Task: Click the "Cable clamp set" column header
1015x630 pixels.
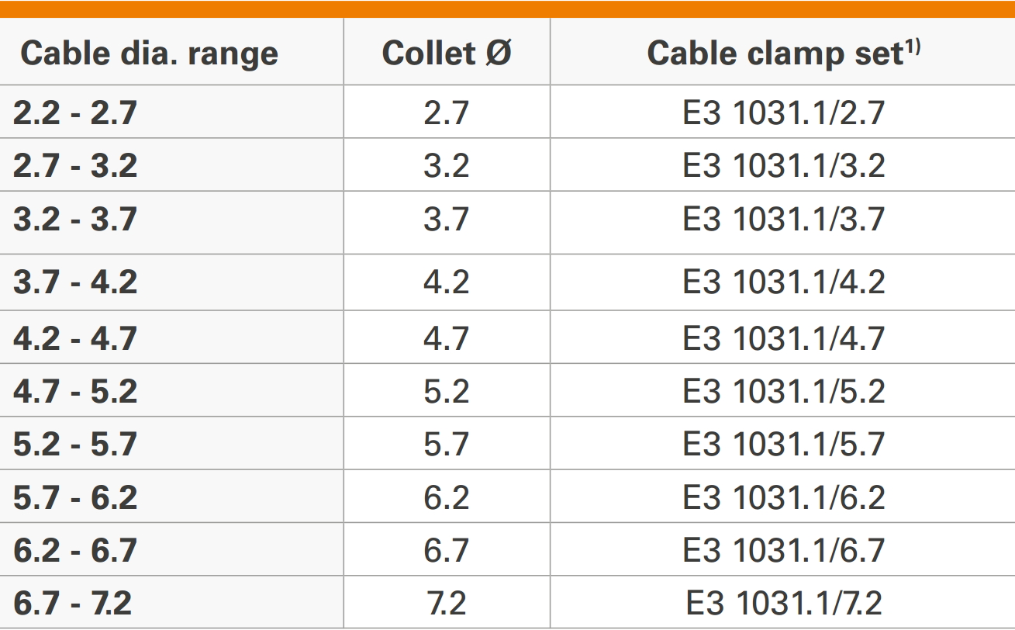Action: click(x=783, y=54)
